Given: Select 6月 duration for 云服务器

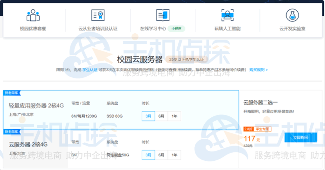Looking at the screenshot, I should click(161, 155).
